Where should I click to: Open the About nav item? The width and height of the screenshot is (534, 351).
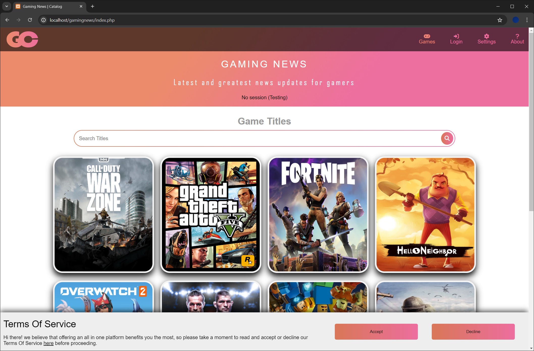pos(517,39)
